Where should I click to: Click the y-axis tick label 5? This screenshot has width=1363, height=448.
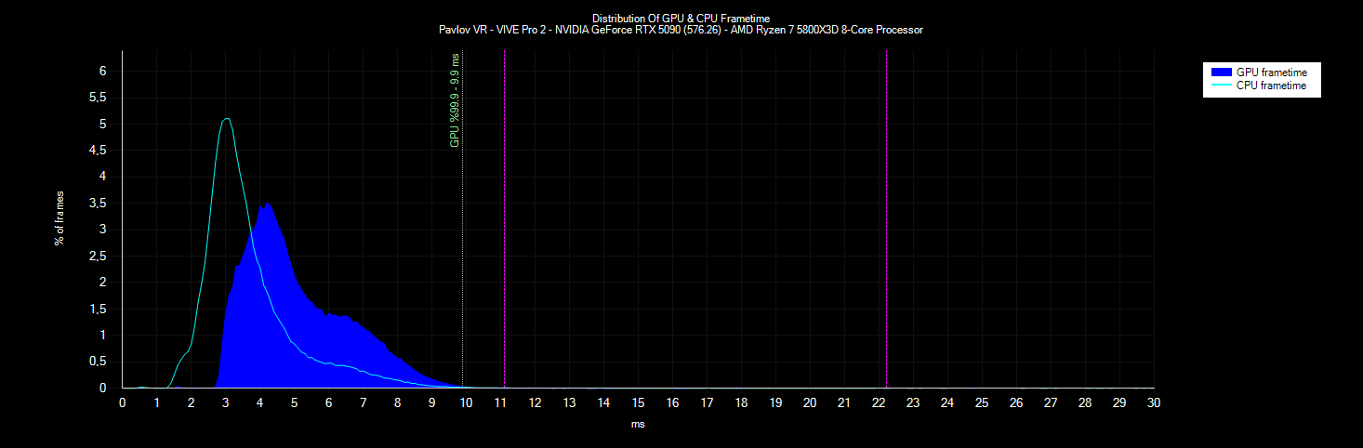click(x=103, y=124)
